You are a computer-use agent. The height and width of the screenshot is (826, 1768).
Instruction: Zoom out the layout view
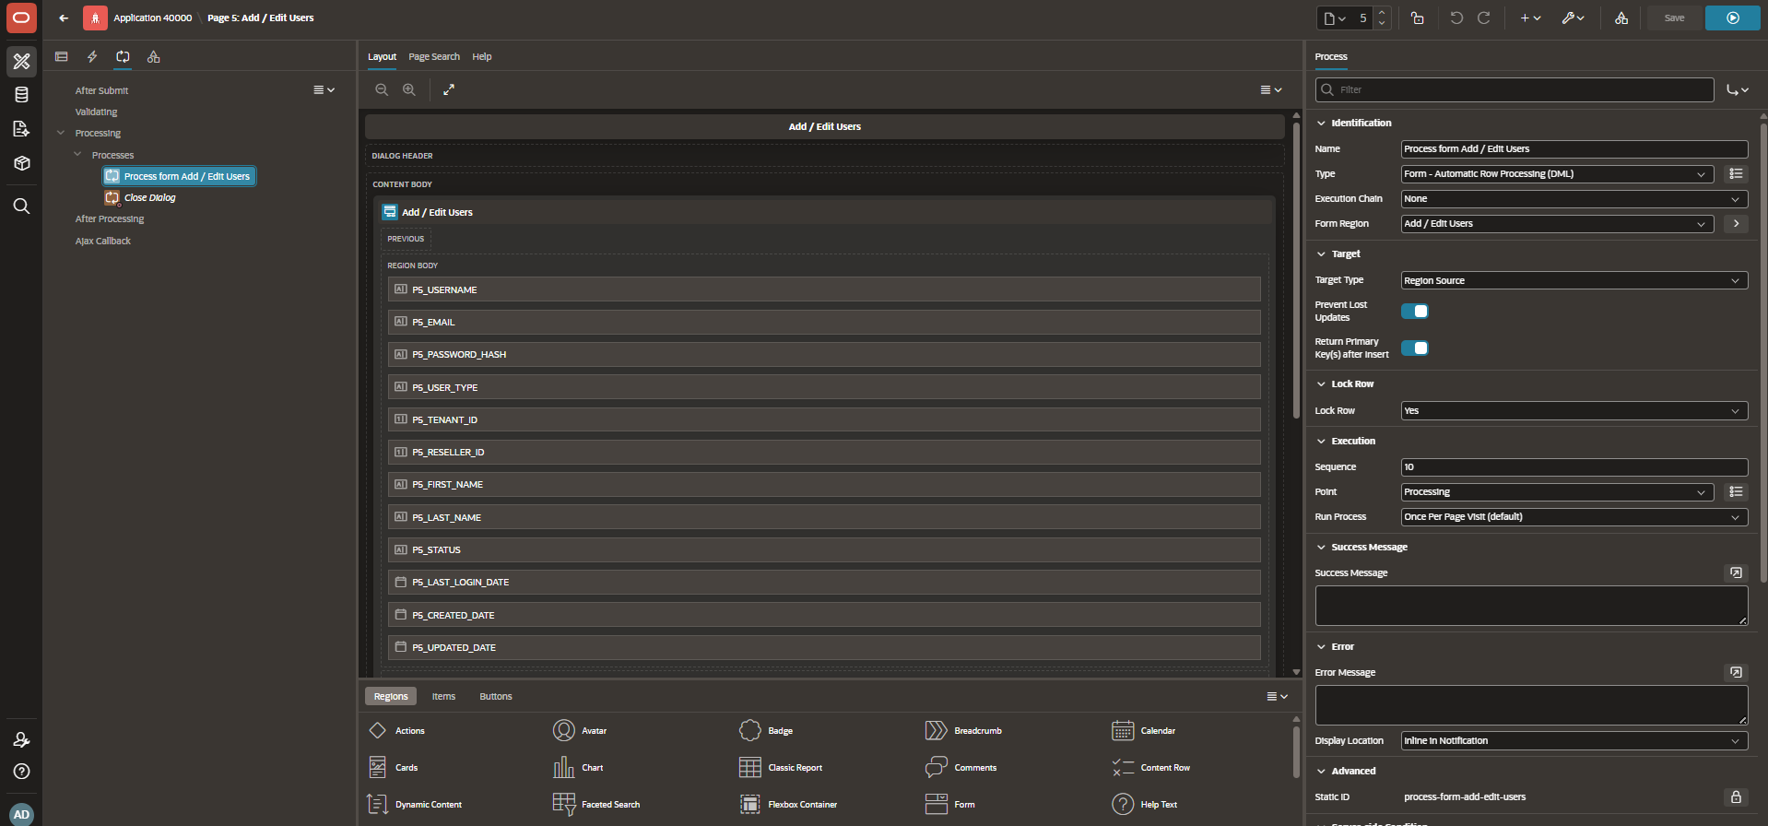click(382, 89)
